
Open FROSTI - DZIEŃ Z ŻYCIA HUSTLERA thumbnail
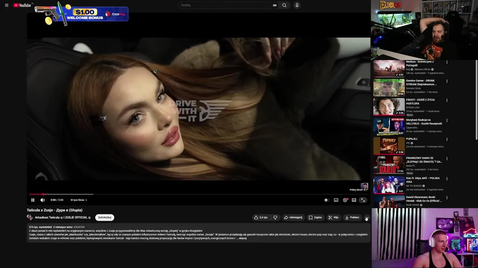coord(389,106)
